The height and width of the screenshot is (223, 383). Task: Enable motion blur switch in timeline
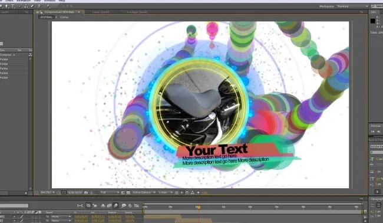click(115, 206)
